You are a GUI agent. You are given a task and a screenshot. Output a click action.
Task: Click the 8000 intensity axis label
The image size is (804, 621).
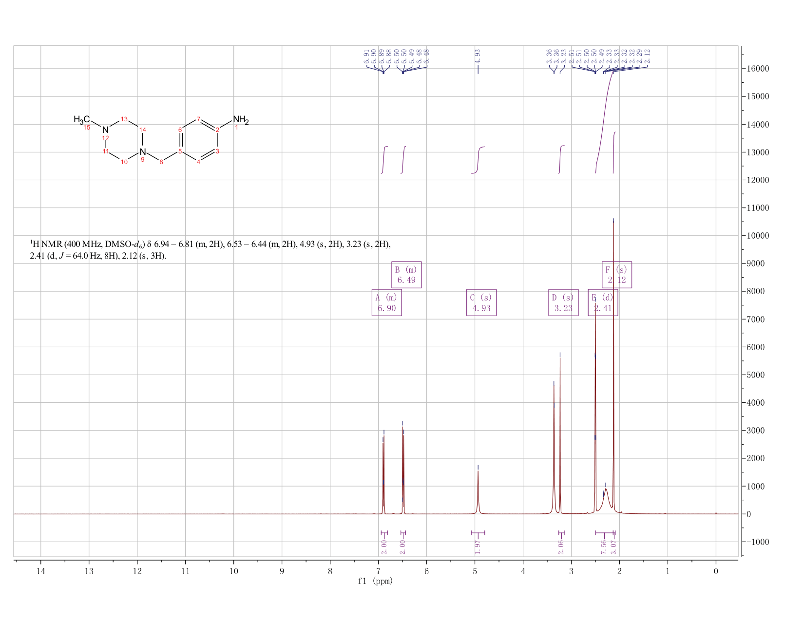pyautogui.click(x=755, y=291)
